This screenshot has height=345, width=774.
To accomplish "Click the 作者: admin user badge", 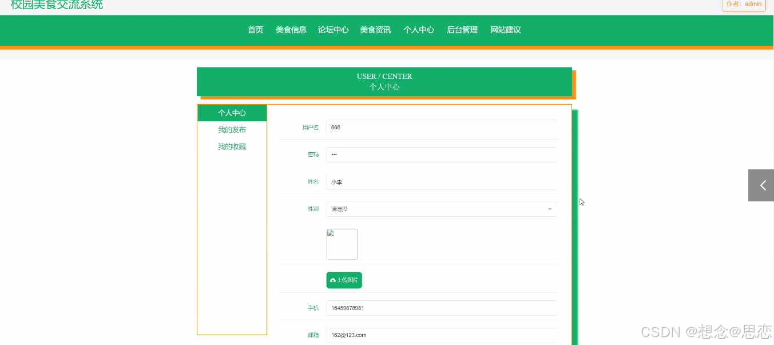I will point(744,5).
